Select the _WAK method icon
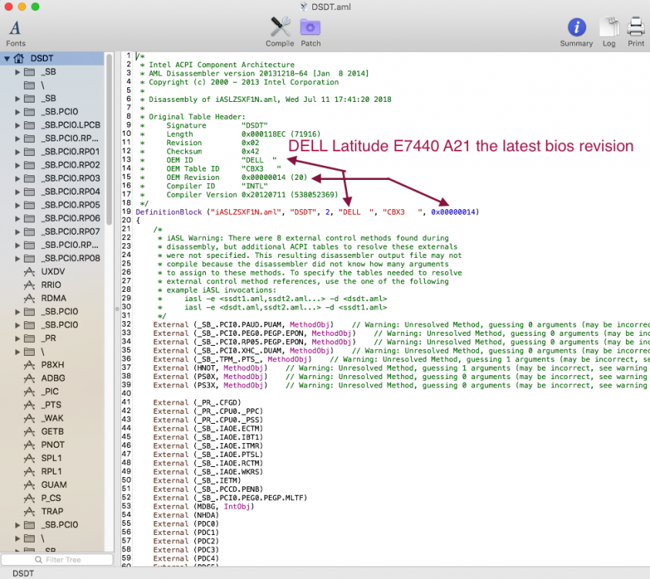Viewport: 650px width, 579px height. pos(29,418)
